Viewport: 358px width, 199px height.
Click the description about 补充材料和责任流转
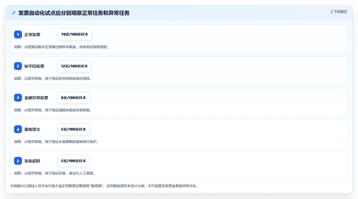pos(53,78)
